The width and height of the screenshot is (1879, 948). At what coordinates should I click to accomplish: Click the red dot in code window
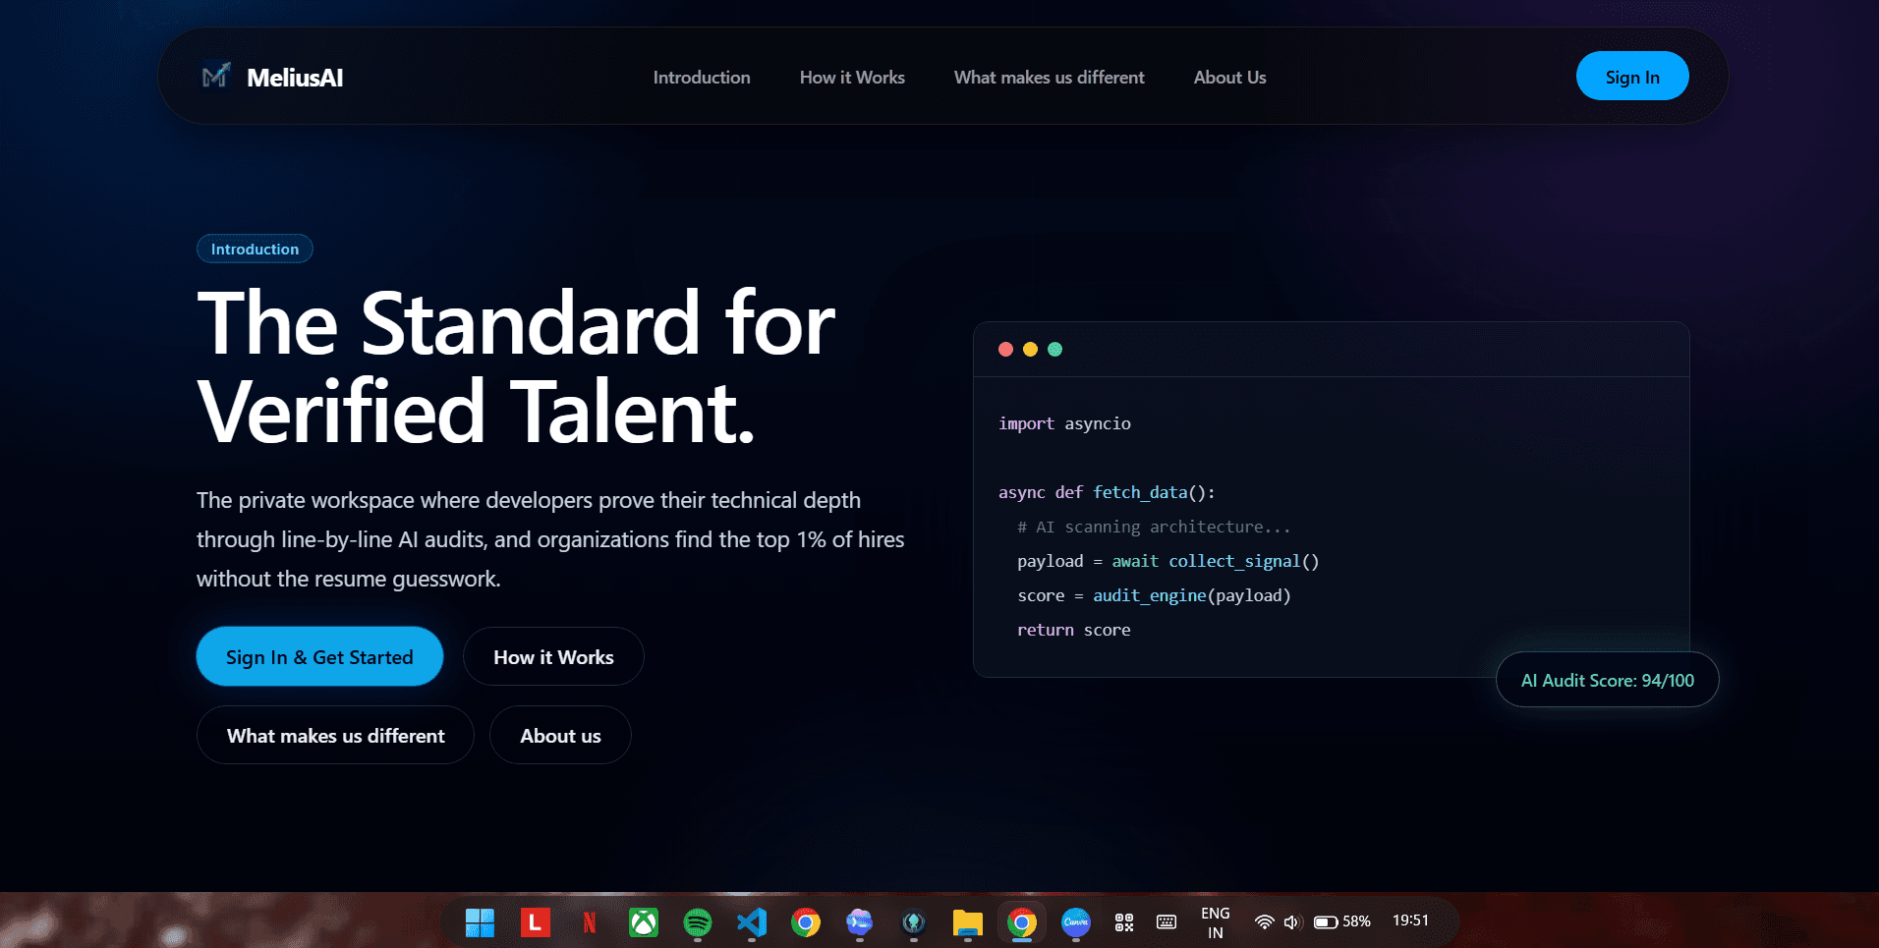pos(1005,350)
